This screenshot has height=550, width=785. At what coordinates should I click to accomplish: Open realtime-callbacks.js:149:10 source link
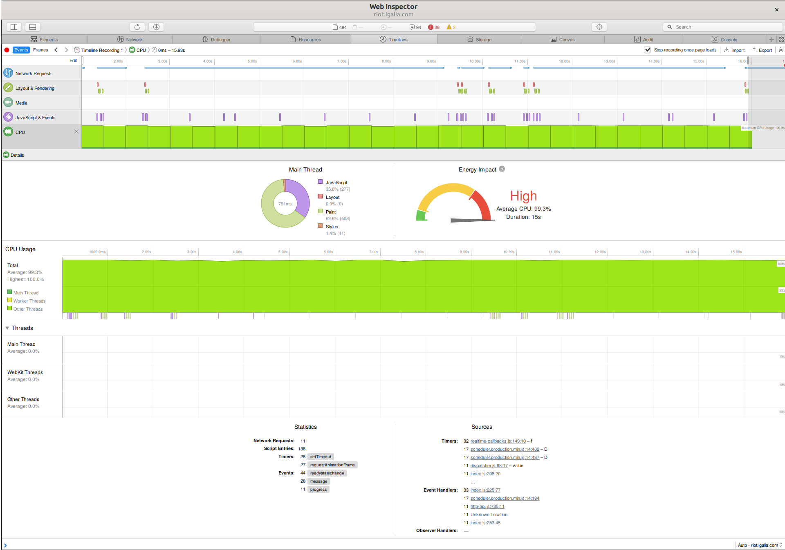(498, 441)
